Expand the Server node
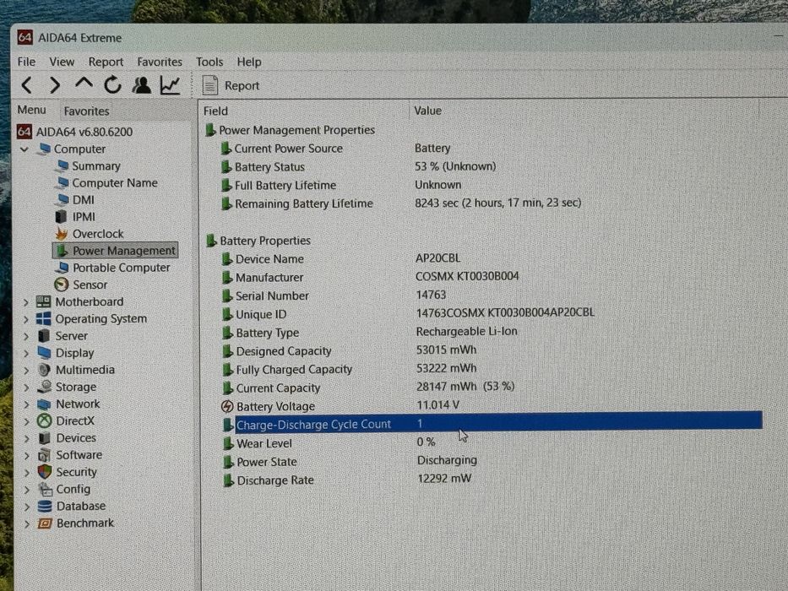788x591 pixels. pos(25,336)
